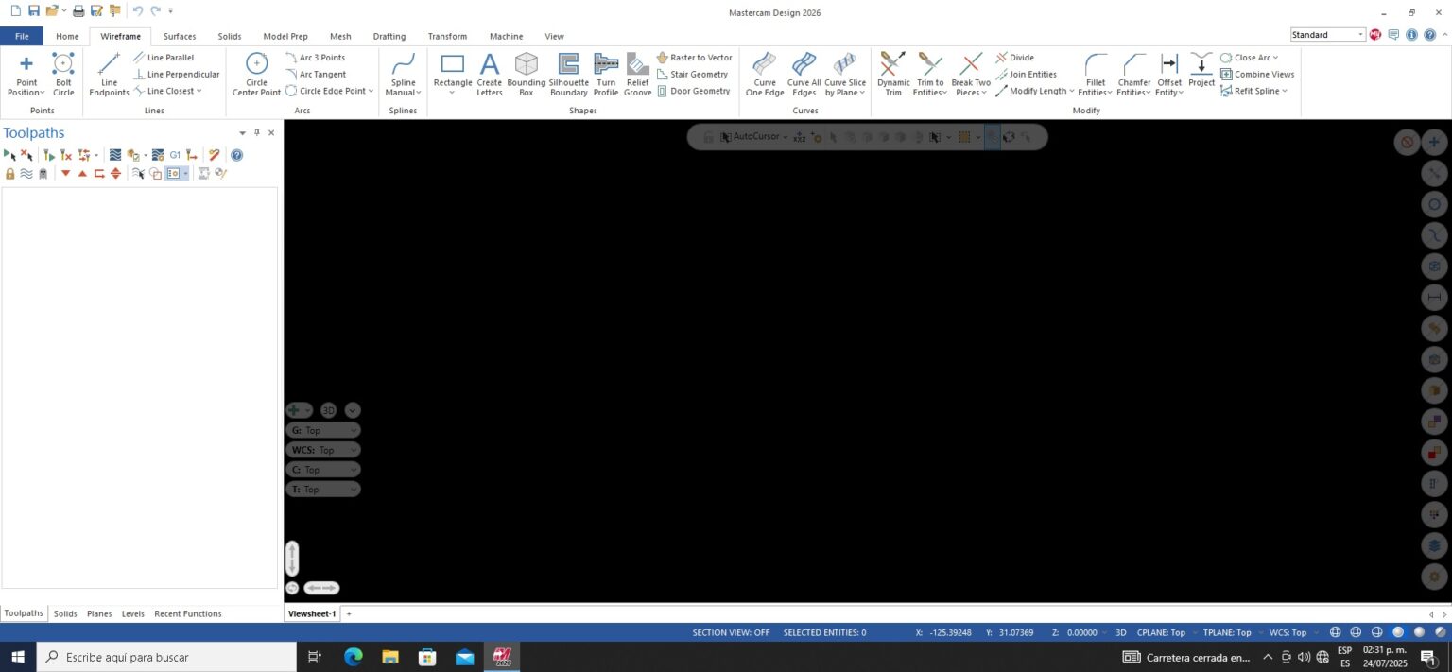
Task: Select the Line Endpoints tool
Action: pyautogui.click(x=109, y=74)
